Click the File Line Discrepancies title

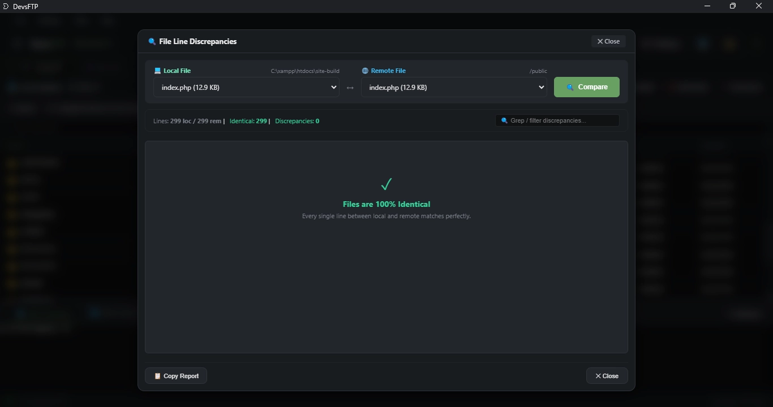click(x=197, y=41)
